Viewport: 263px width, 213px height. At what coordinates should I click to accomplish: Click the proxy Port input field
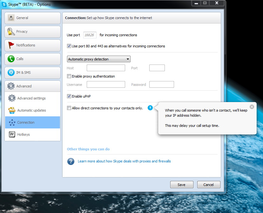pyautogui.click(x=157, y=68)
